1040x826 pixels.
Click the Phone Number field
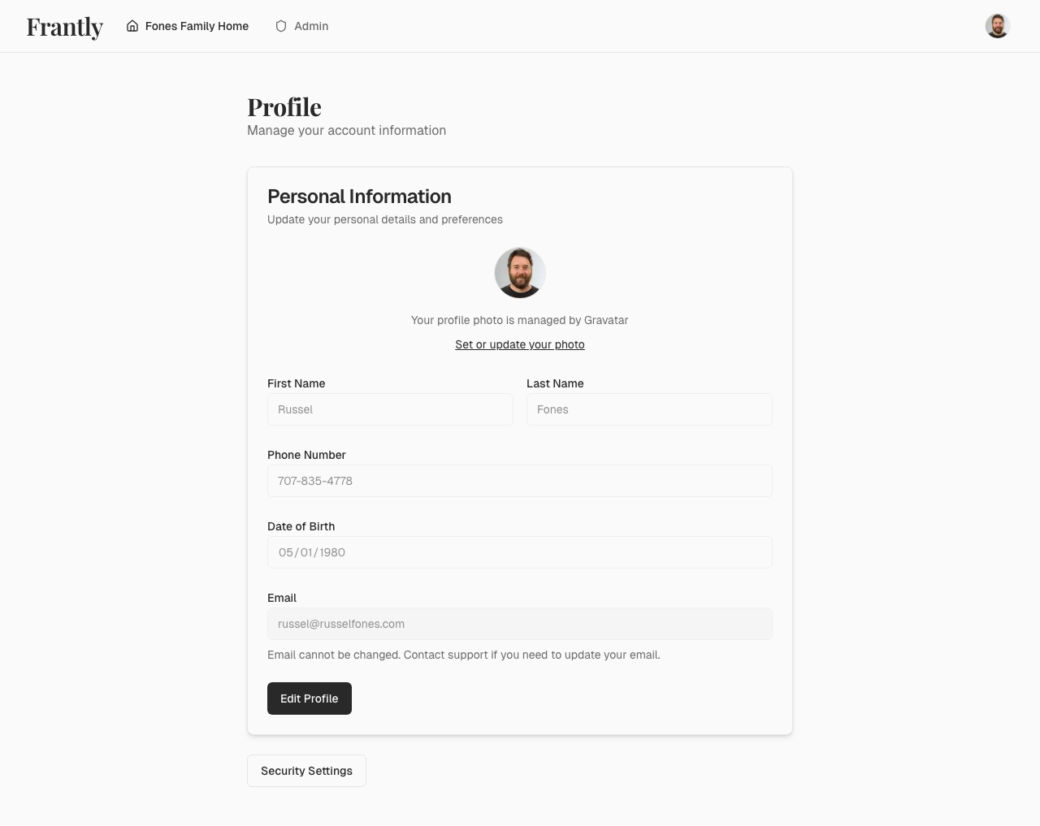click(x=519, y=481)
